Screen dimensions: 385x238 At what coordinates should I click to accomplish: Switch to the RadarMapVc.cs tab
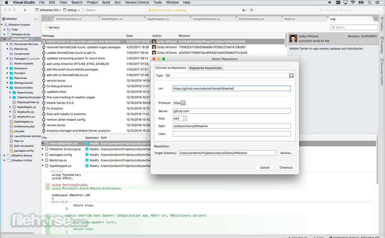tap(112, 19)
